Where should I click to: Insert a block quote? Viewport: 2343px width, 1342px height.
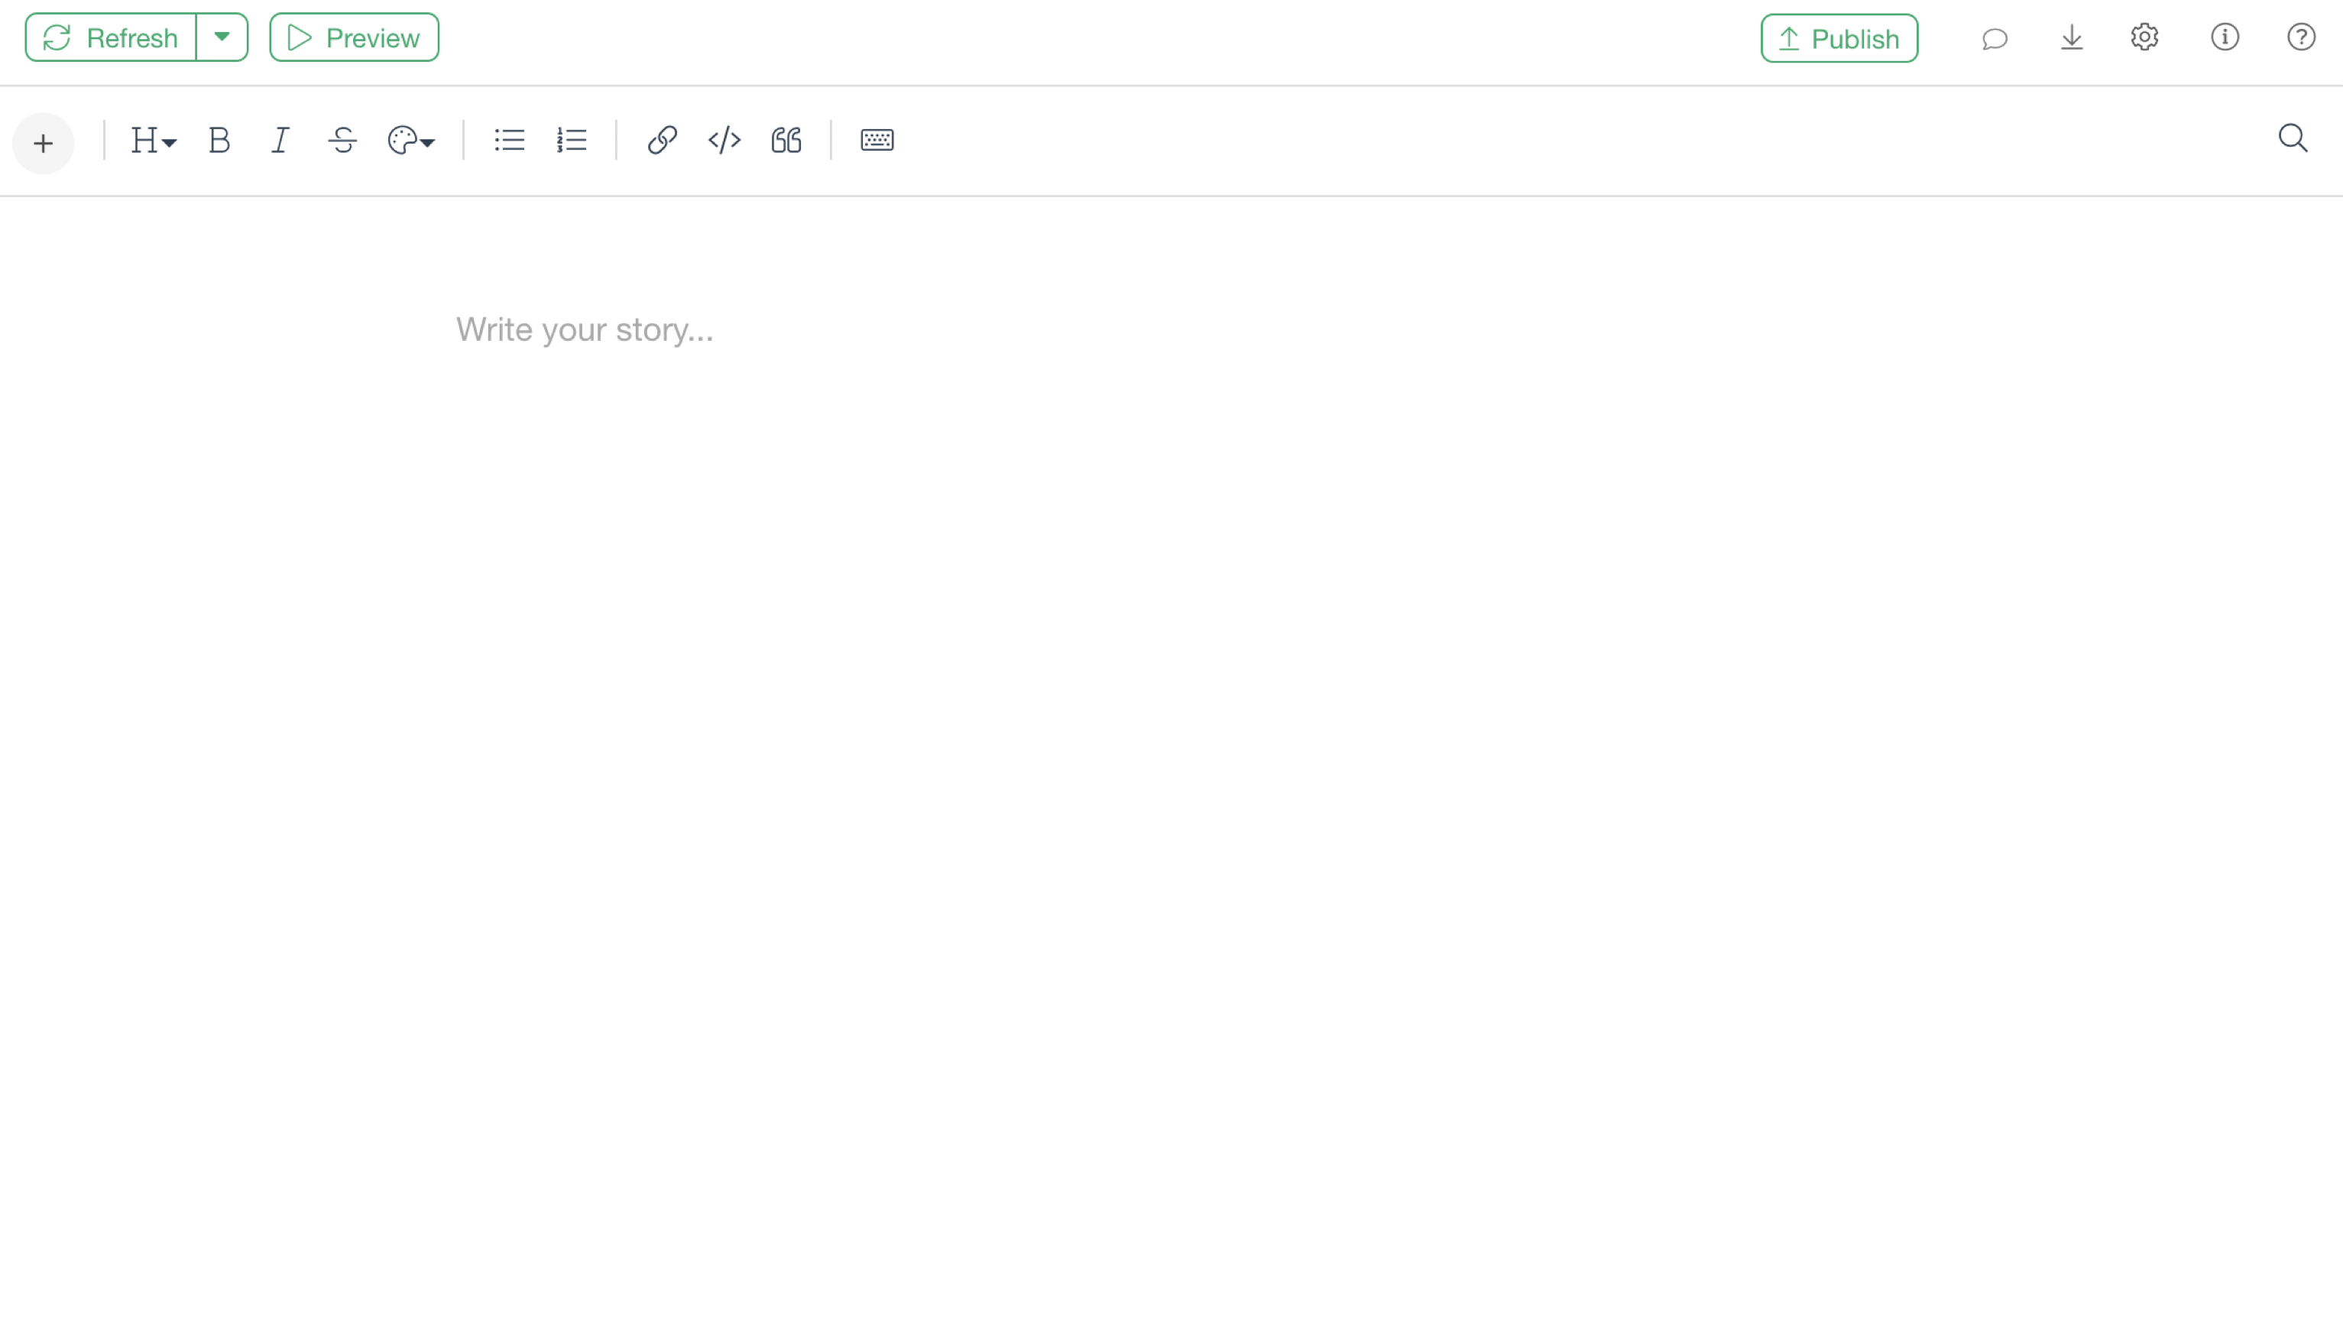pos(786,140)
